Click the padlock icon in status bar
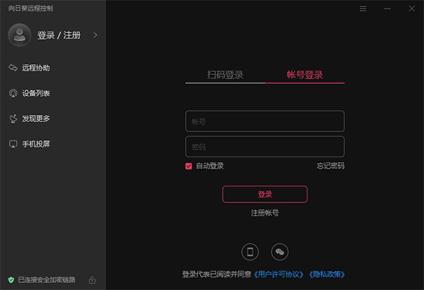 pyautogui.click(x=92, y=280)
